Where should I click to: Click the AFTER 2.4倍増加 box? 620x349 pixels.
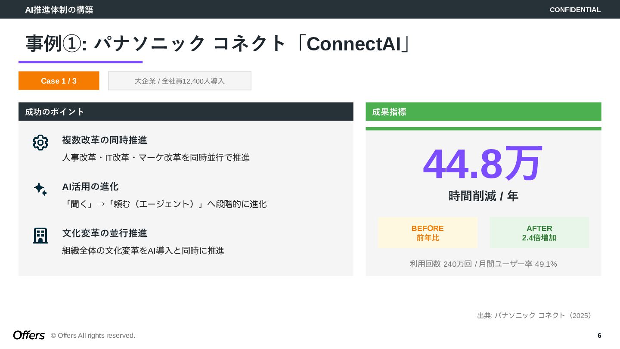[539, 233]
